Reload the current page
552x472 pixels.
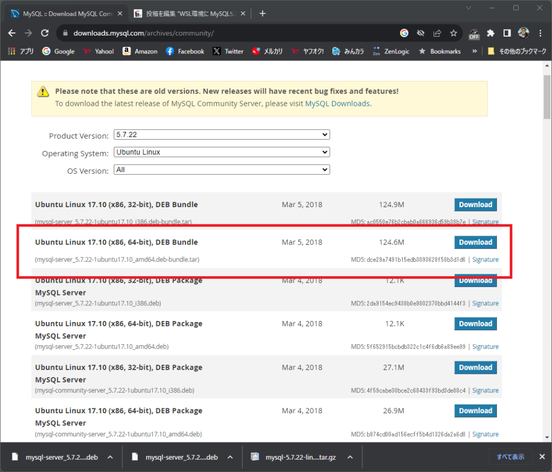[x=45, y=33]
